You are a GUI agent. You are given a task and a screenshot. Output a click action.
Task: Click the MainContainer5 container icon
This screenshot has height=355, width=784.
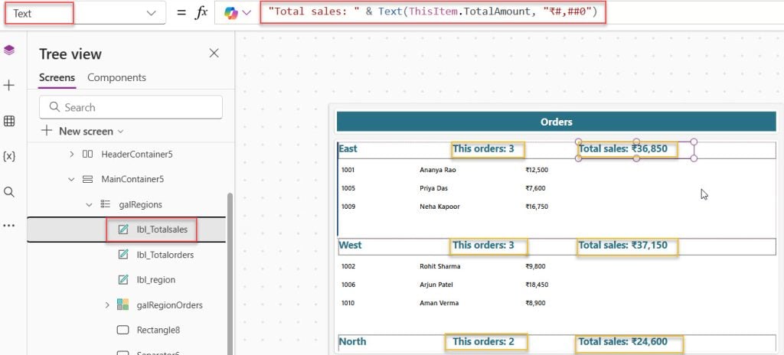(x=87, y=179)
